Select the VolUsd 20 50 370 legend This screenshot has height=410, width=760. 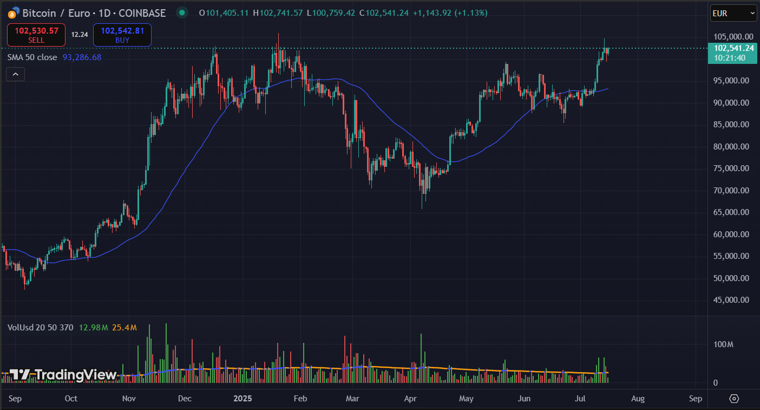point(41,328)
